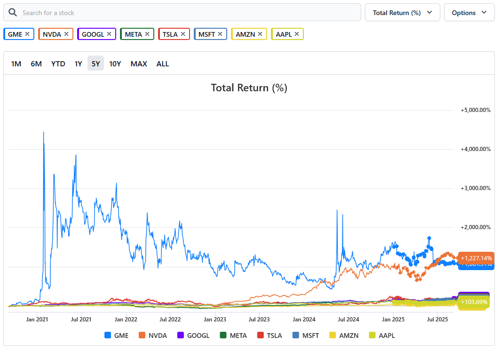Select the 6M time range
500x360 pixels.
click(x=36, y=64)
